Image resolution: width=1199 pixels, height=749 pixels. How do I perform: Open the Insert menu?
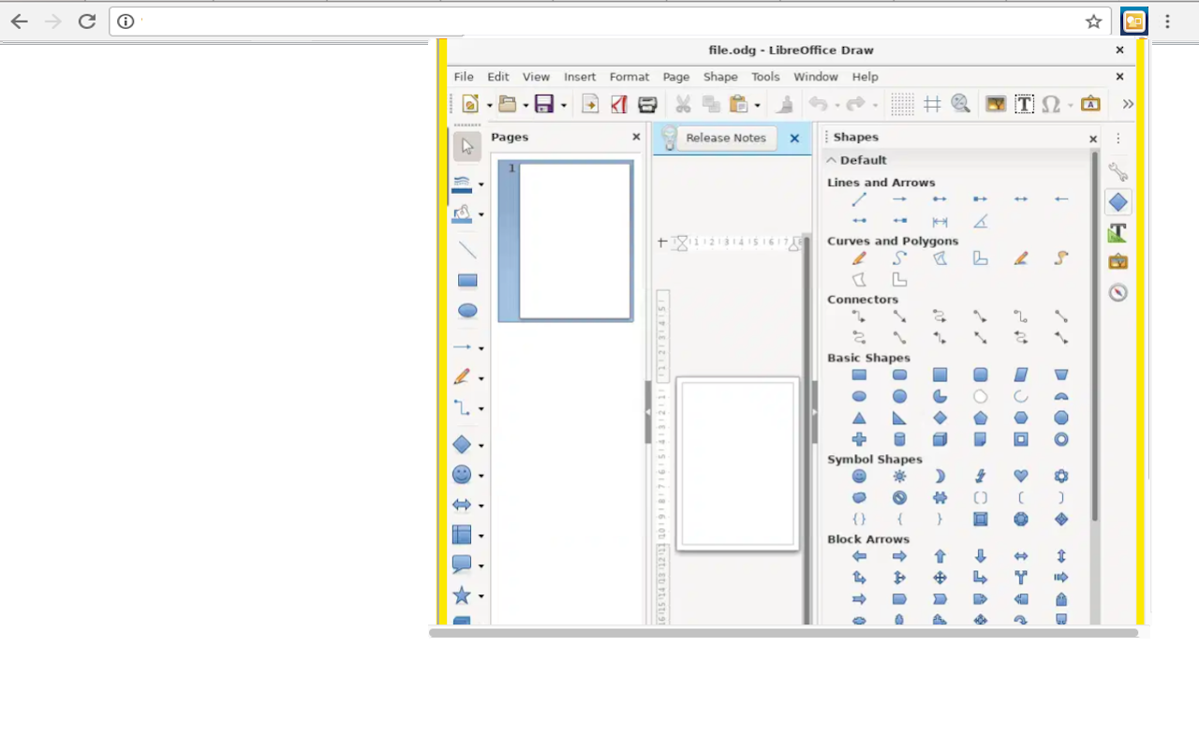click(x=580, y=77)
